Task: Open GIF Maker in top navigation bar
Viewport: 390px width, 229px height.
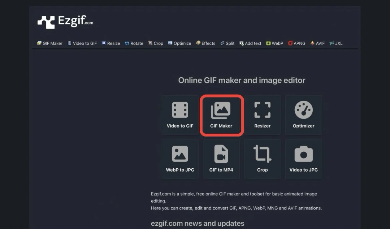Action: 50,43
